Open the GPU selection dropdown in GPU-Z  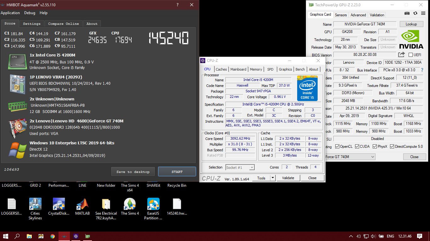[350, 157]
